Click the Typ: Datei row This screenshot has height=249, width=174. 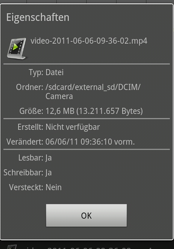pos(46,72)
